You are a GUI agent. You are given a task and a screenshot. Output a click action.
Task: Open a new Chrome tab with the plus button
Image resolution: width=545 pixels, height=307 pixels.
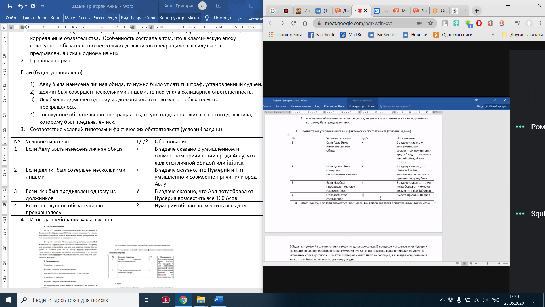pos(477,11)
